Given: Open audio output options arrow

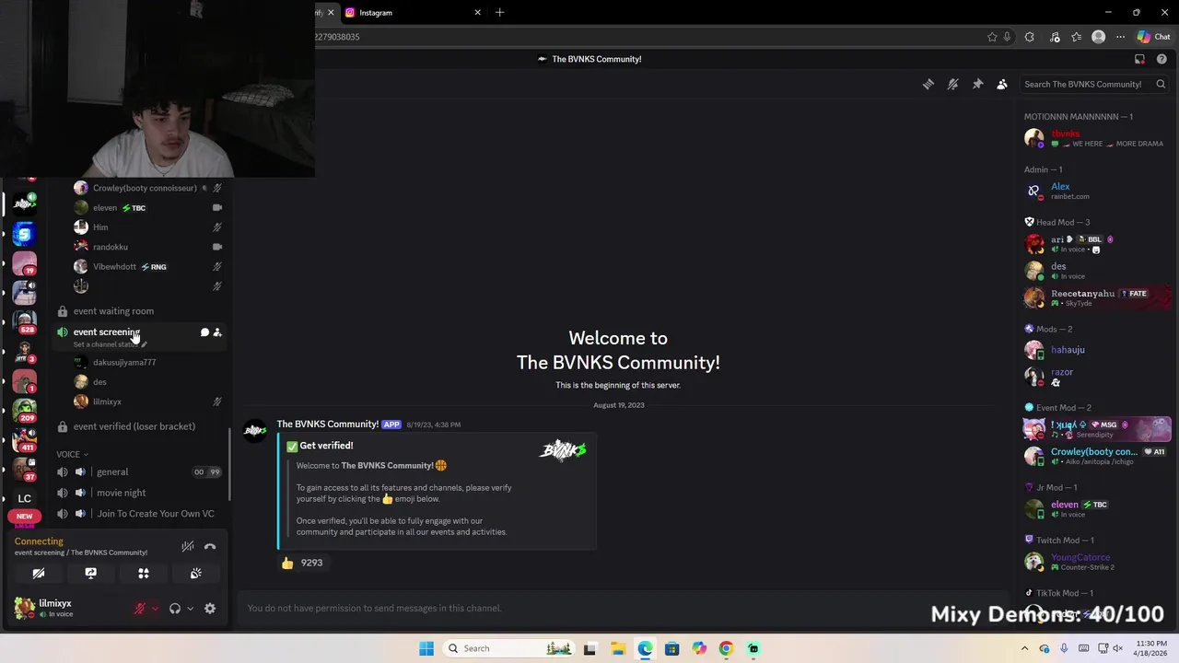Looking at the screenshot, I should coord(190,608).
